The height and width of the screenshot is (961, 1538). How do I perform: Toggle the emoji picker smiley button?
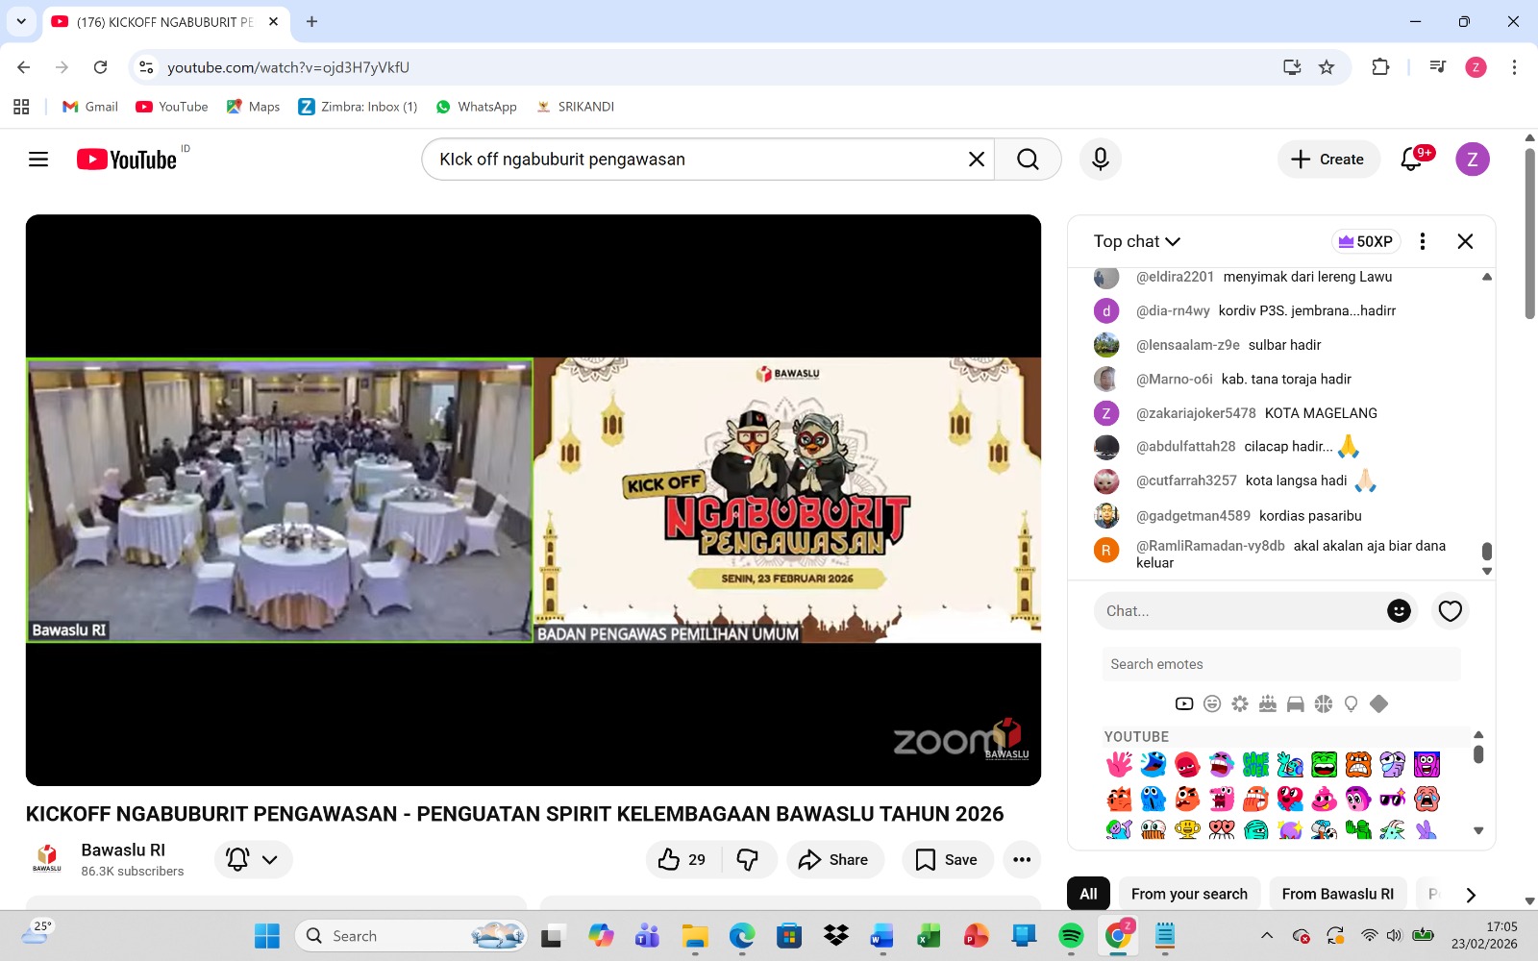click(1399, 611)
